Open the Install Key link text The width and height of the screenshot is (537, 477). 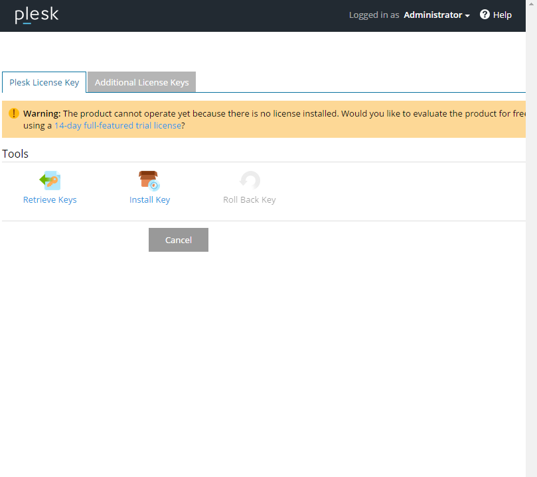point(149,200)
